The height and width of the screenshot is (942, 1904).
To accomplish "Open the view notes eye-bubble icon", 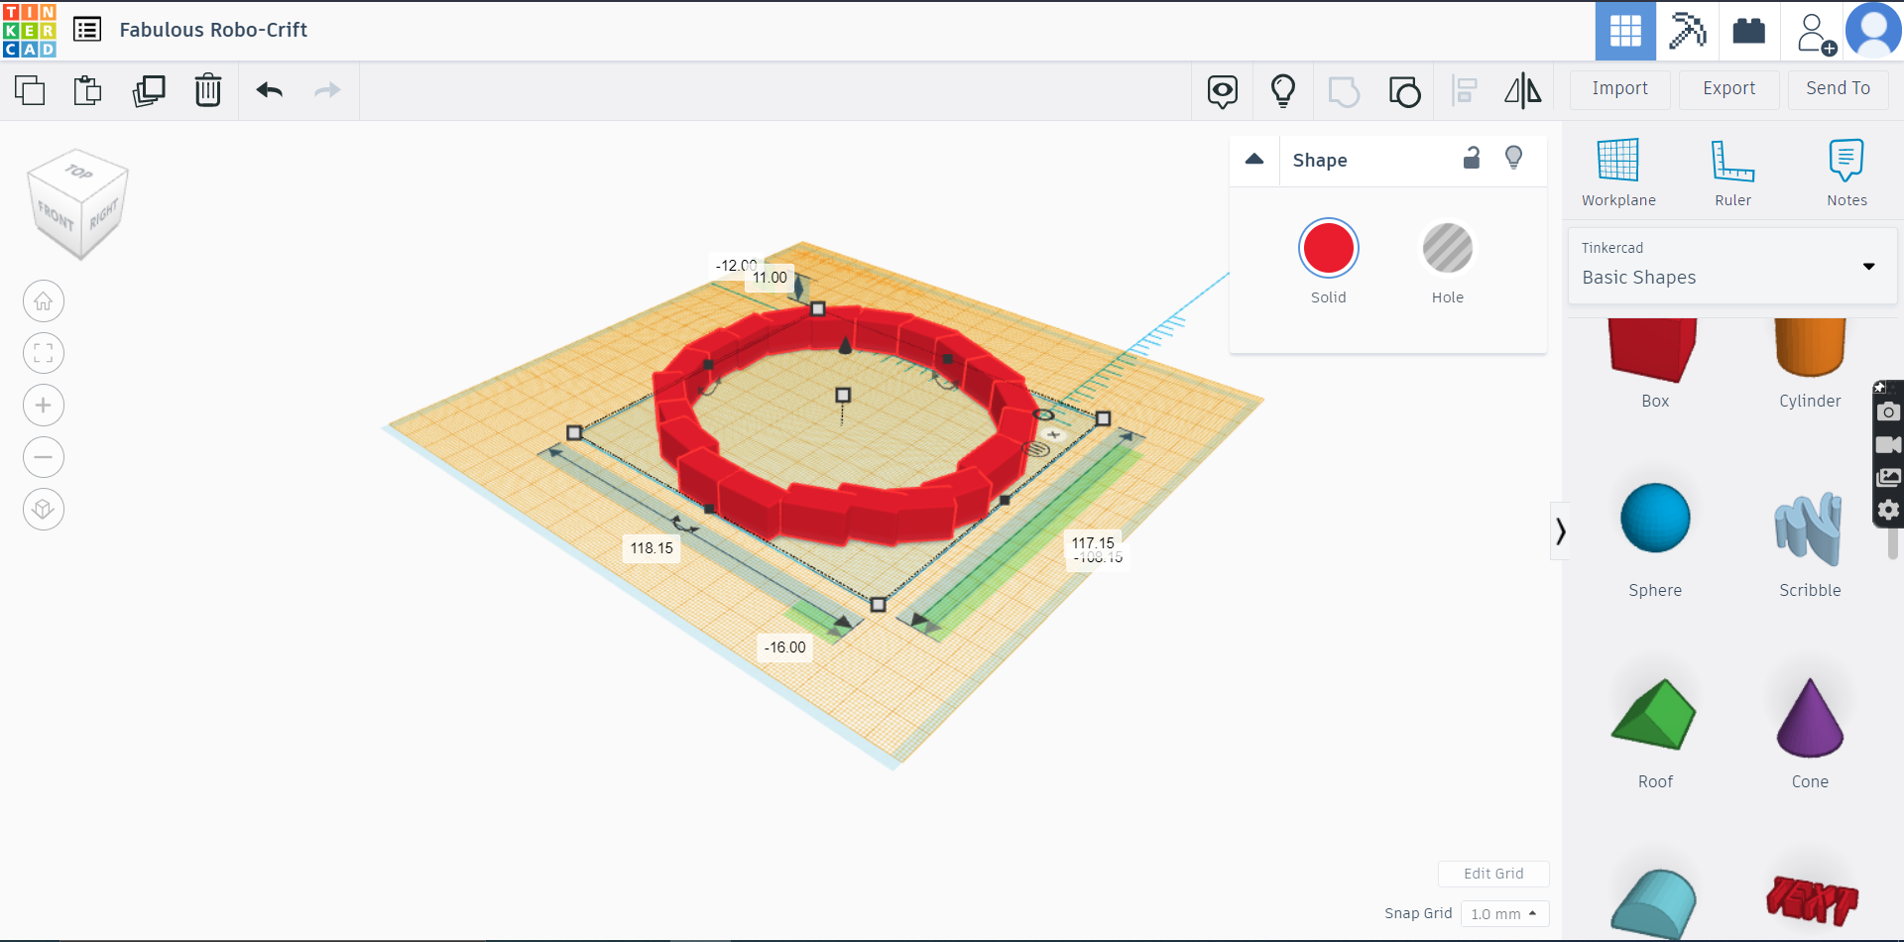I will tap(1223, 91).
